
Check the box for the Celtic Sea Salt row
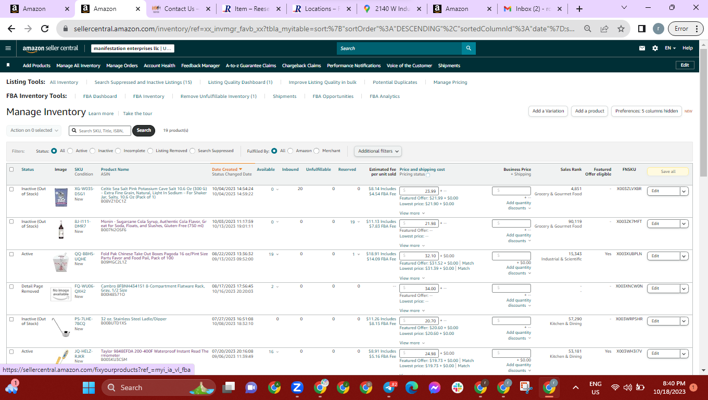[11, 189]
